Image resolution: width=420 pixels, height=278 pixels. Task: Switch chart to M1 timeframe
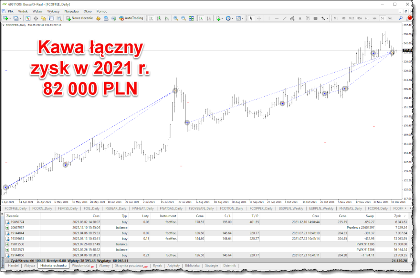[x=336, y=18]
